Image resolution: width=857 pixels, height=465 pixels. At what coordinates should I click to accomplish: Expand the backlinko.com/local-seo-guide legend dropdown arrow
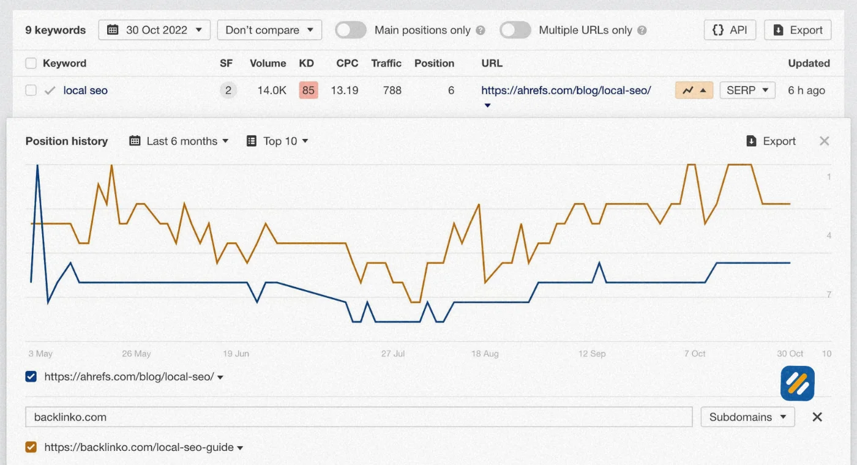240,448
